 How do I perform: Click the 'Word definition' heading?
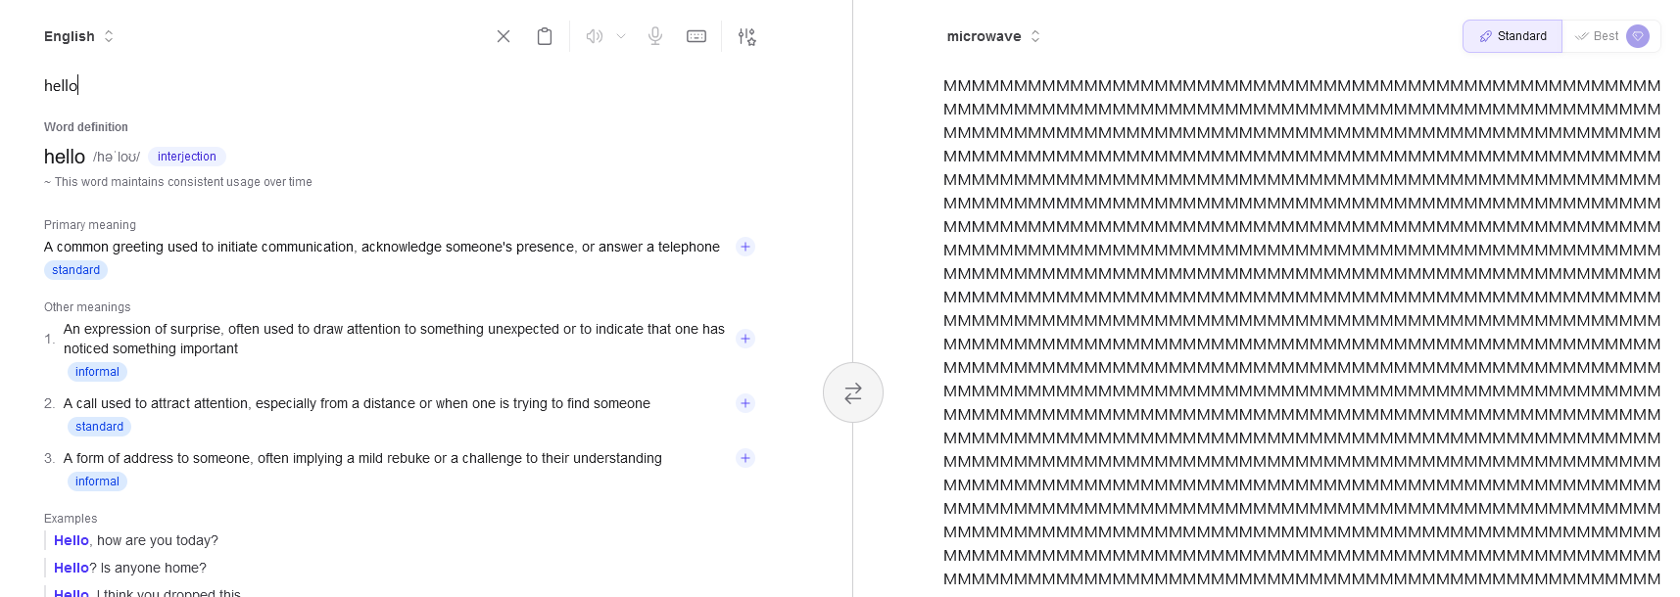86,127
